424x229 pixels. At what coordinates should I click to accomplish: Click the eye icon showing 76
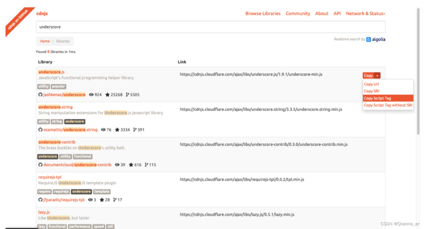(x=103, y=130)
